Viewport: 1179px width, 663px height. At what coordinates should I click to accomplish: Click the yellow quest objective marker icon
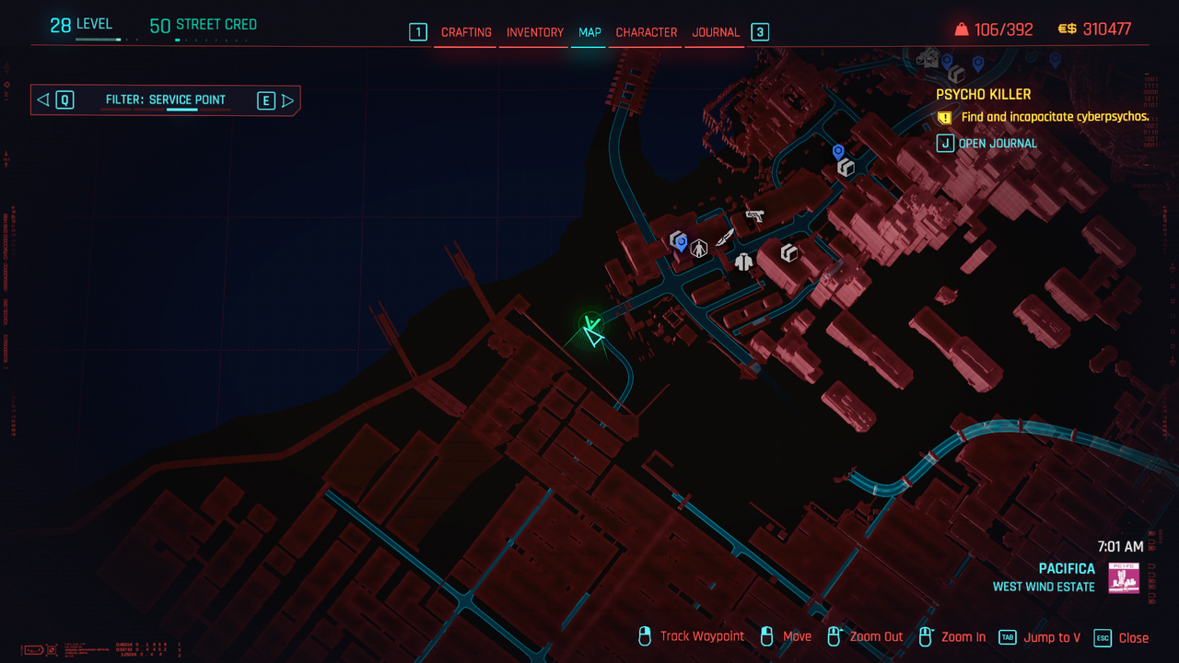pos(944,118)
